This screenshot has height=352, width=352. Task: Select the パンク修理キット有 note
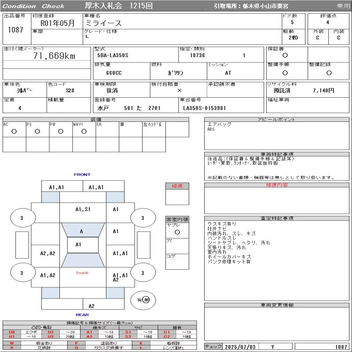click(229, 261)
